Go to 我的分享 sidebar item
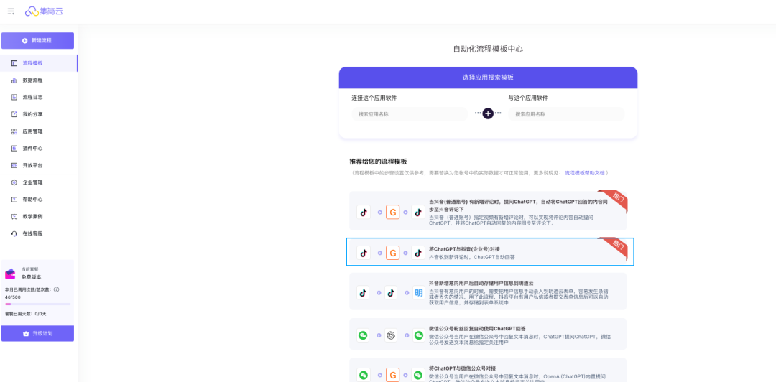The image size is (776, 382). [x=39, y=114]
